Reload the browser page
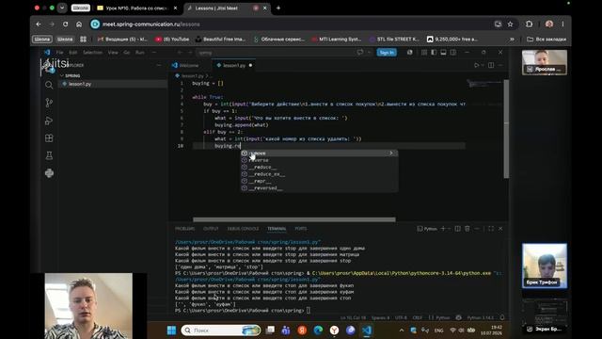The image size is (602, 339). [65, 24]
